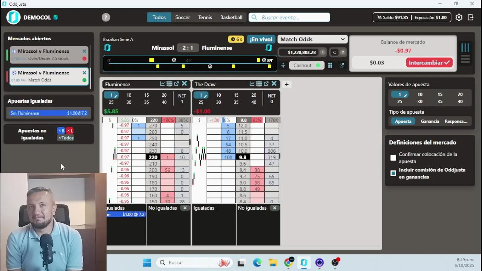Select Apuesta bet type
This screenshot has width=482, height=271.
(x=403, y=121)
